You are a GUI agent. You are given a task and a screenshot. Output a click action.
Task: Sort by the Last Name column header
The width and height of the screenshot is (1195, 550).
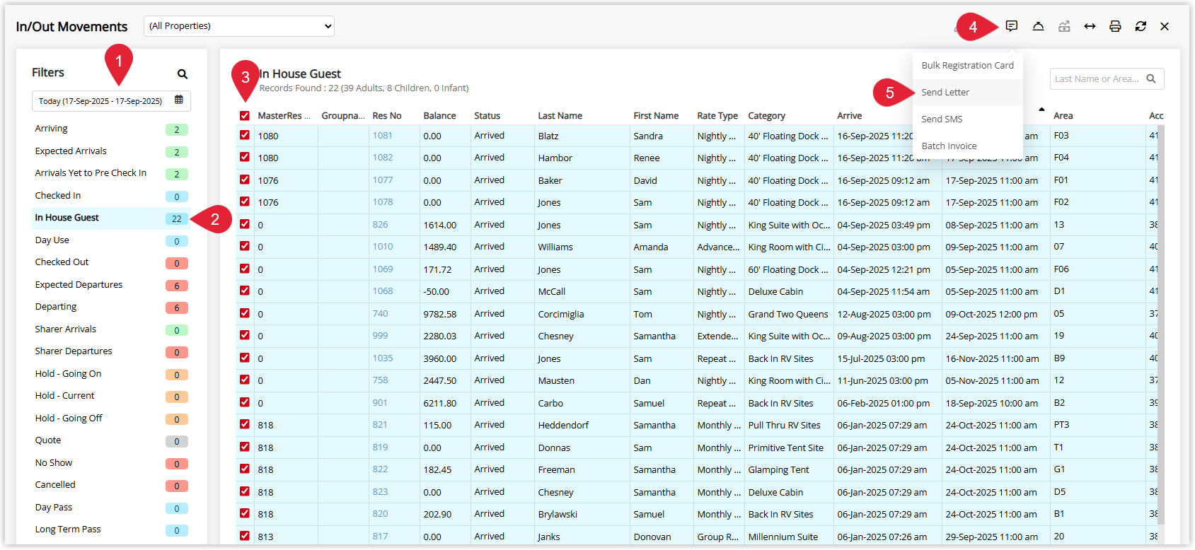click(560, 116)
